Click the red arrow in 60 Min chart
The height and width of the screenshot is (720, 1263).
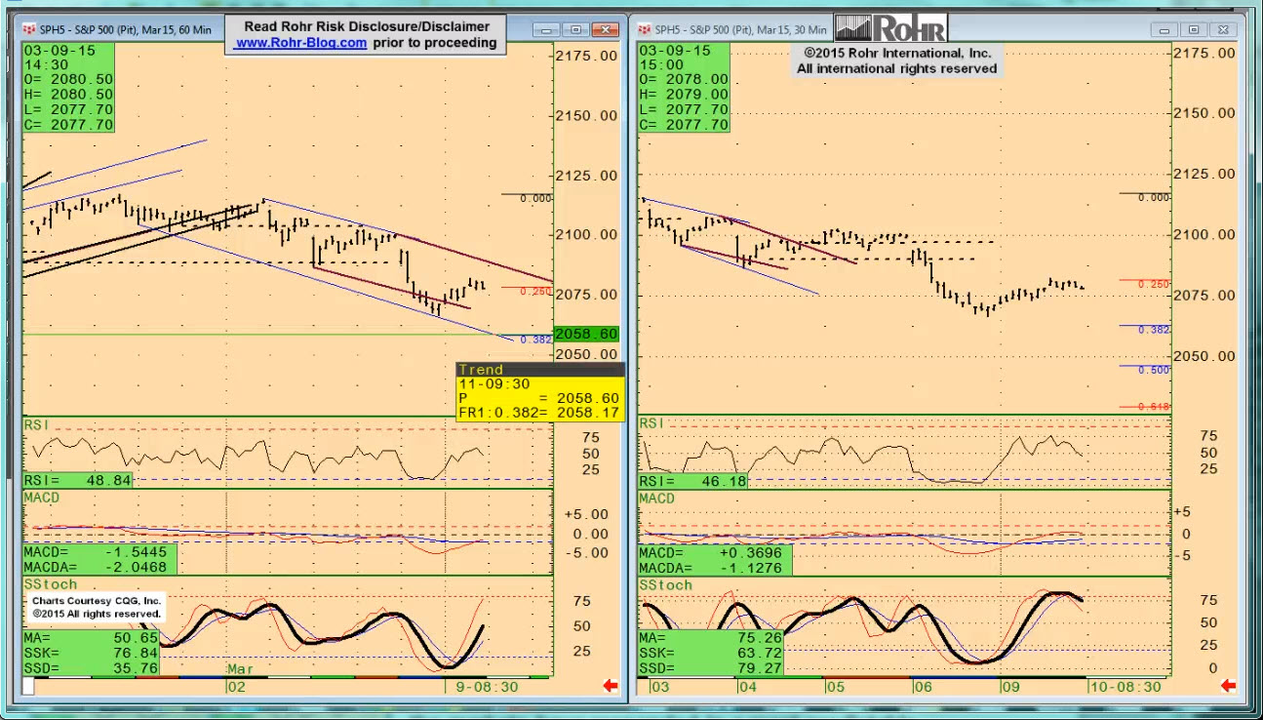click(x=611, y=686)
